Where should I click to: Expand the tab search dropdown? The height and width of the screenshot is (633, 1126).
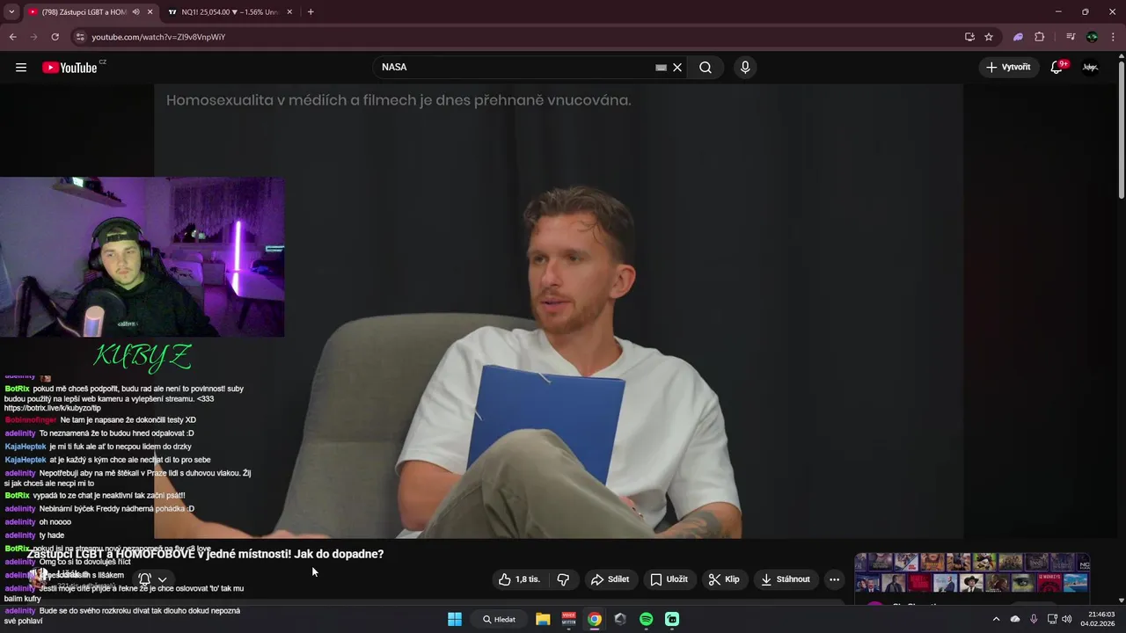click(x=11, y=12)
